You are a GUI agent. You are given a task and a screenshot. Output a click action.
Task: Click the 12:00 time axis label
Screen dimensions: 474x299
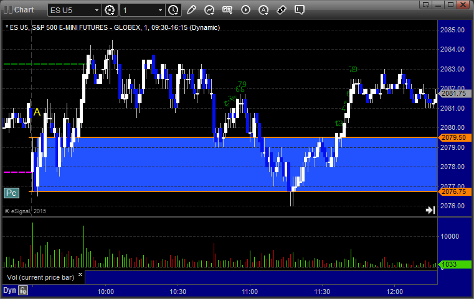click(394, 292)
